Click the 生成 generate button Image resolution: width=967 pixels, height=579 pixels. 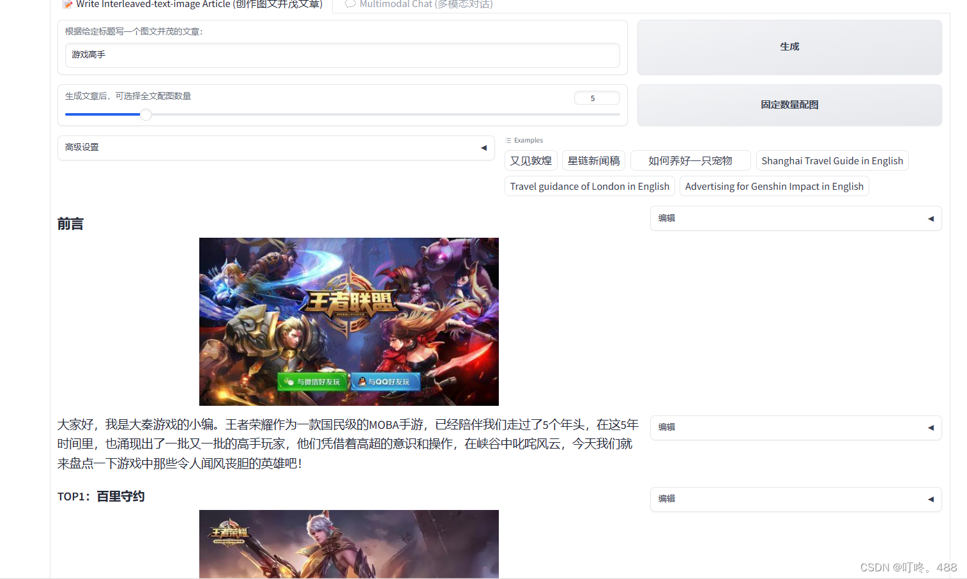point(789,47)
